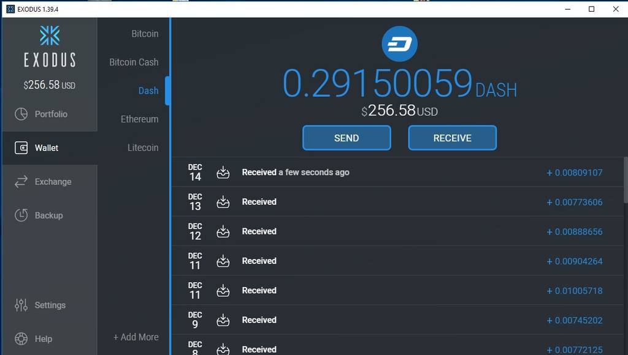Select Ethereum in the asset list
Viewport: 628px width, 355px height.
[139, 119]
